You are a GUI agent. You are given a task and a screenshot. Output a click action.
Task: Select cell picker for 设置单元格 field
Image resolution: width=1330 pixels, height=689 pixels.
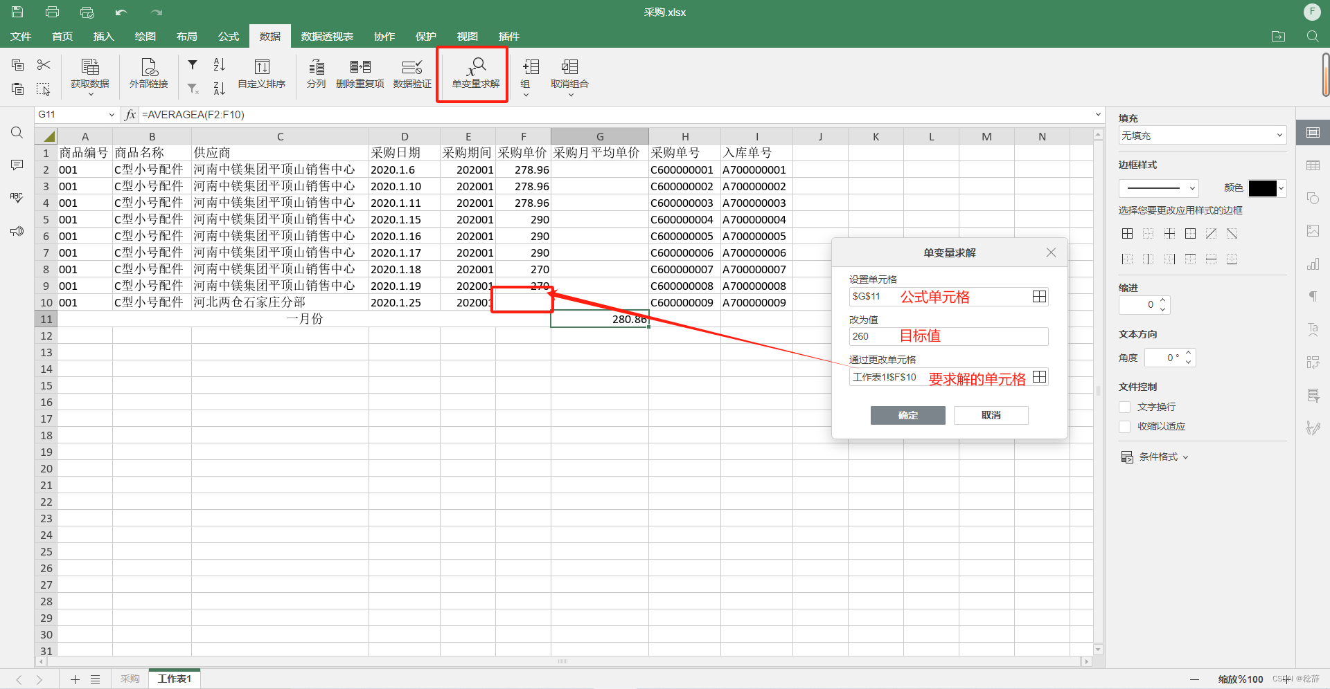click(1039, 297)
